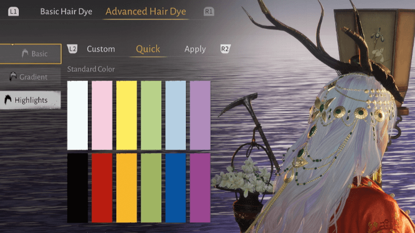Viewport: 415px width, 233px height.
Task: Choose the Highlights dye style
Action: coord(31,101)
